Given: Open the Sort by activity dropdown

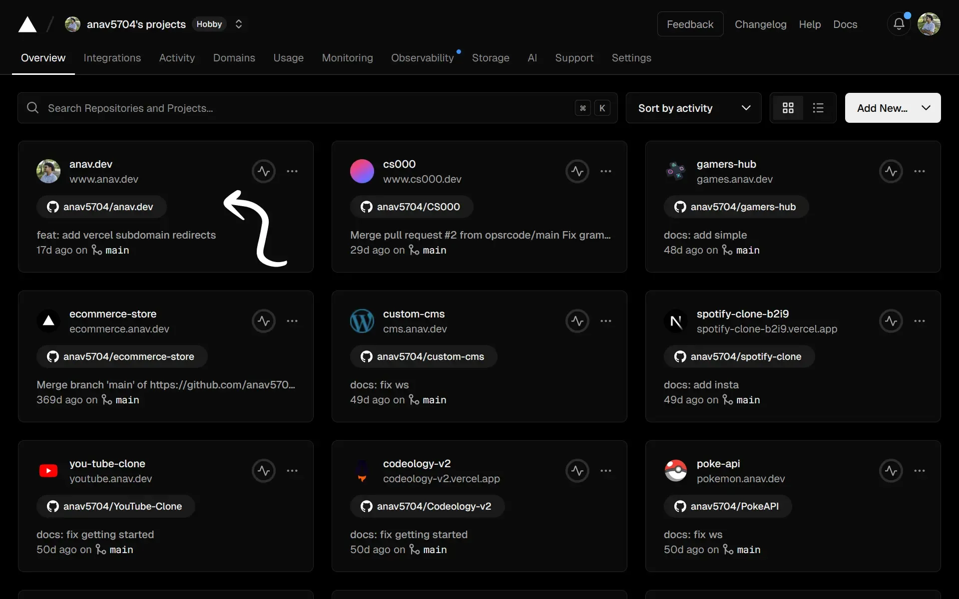Looking at the screenshot, I should pyautogui.click(x=693, y=108).
